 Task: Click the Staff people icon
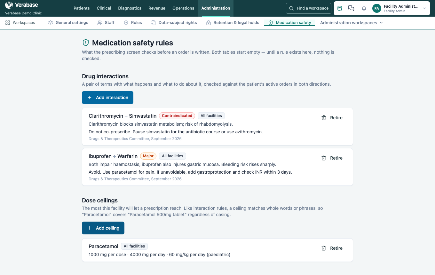(x=100, y=23)
